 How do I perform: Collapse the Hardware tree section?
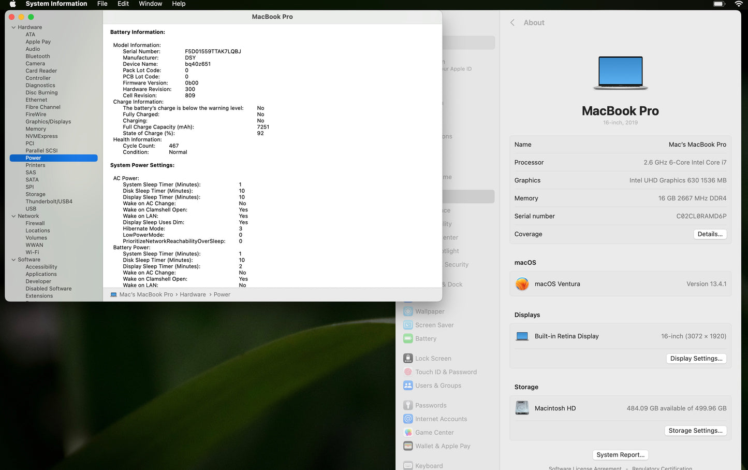13,27
